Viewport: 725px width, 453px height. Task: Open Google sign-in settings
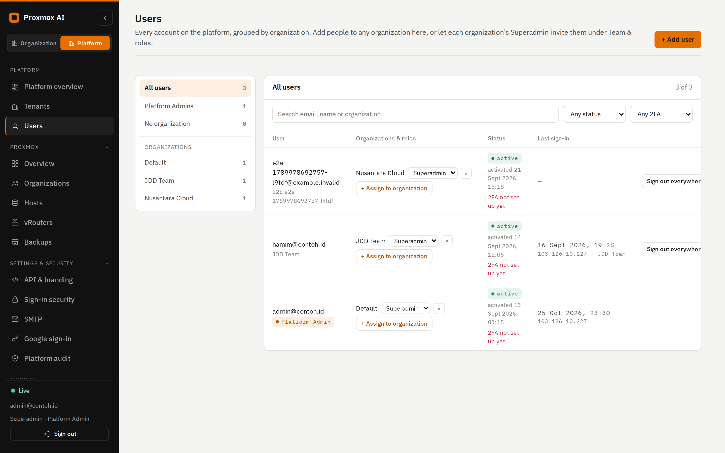click(59, 339)
